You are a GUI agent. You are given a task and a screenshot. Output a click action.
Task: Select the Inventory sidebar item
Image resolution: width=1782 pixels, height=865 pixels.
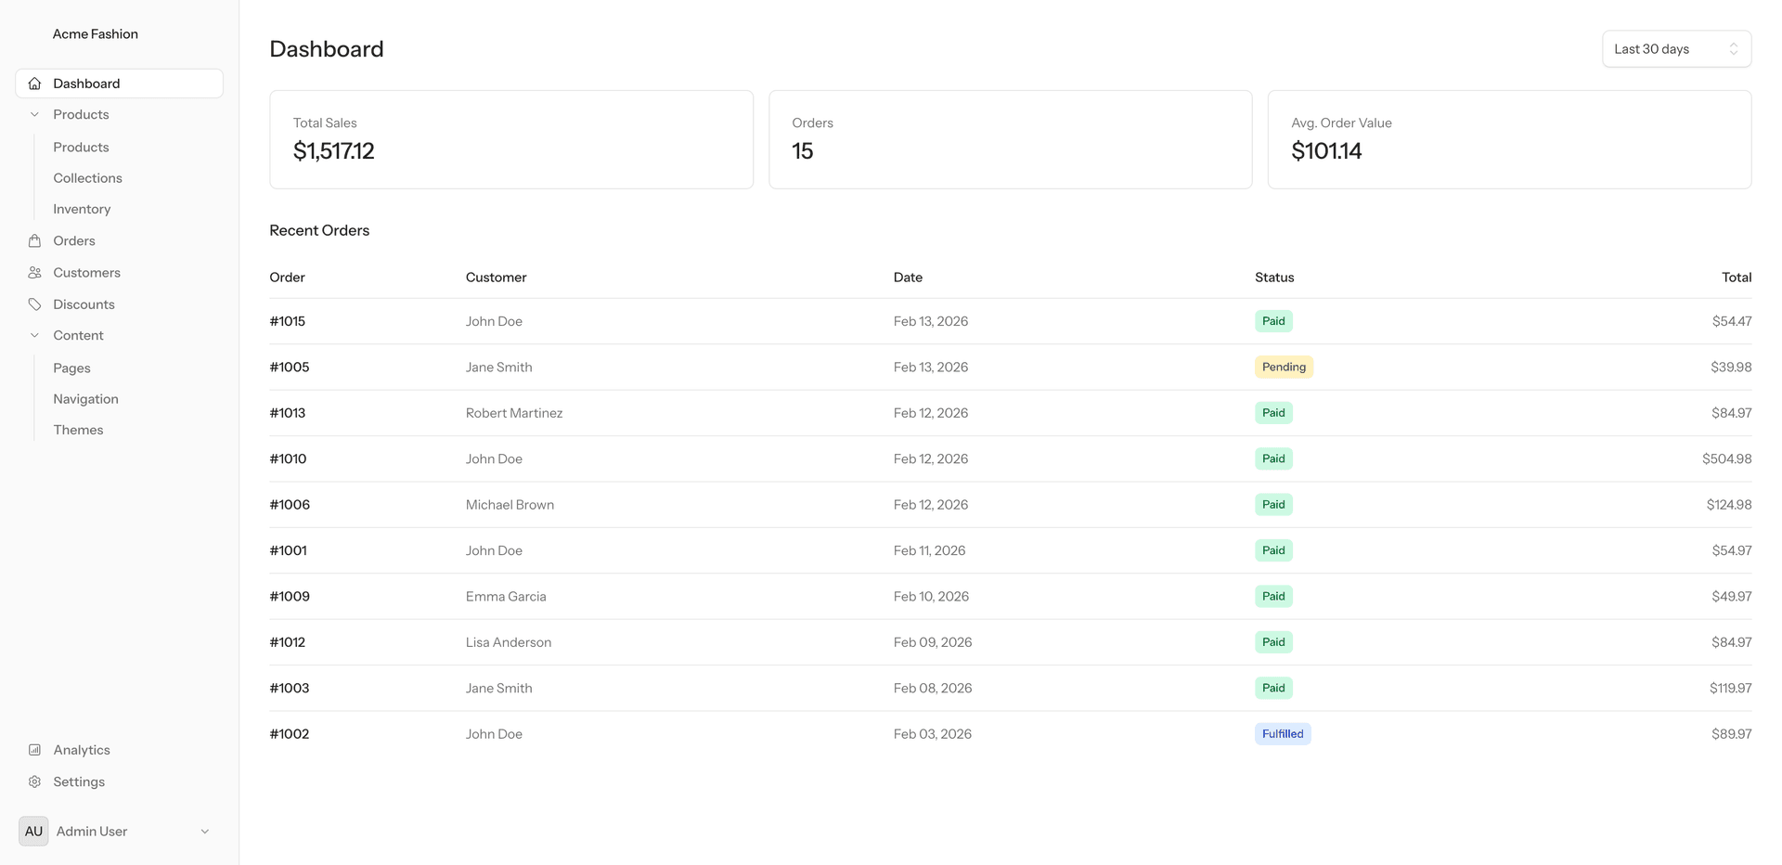coord(81,209)
